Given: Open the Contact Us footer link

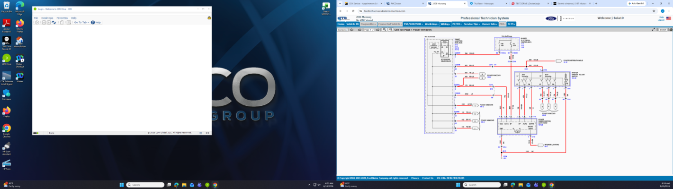Looking at the screenshot, I should [x=428, y=178].
